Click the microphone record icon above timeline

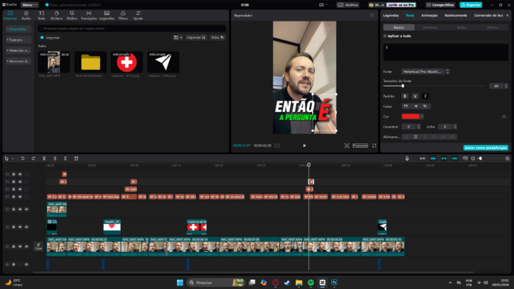pyautogui.click(x=407, y=158)
